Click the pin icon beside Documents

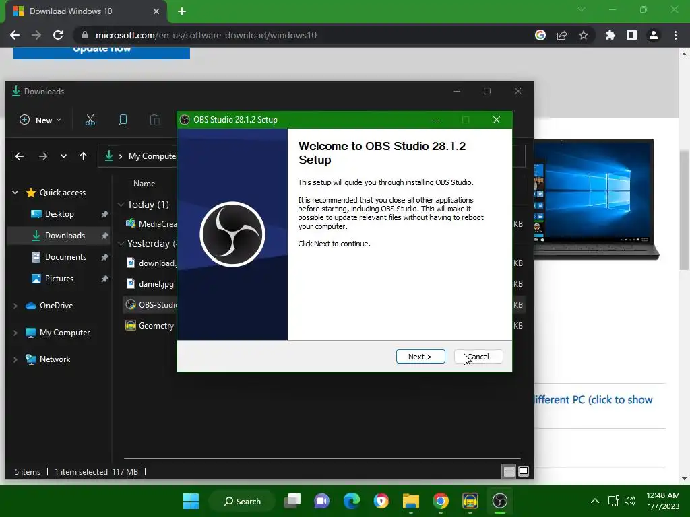point(104,257)
